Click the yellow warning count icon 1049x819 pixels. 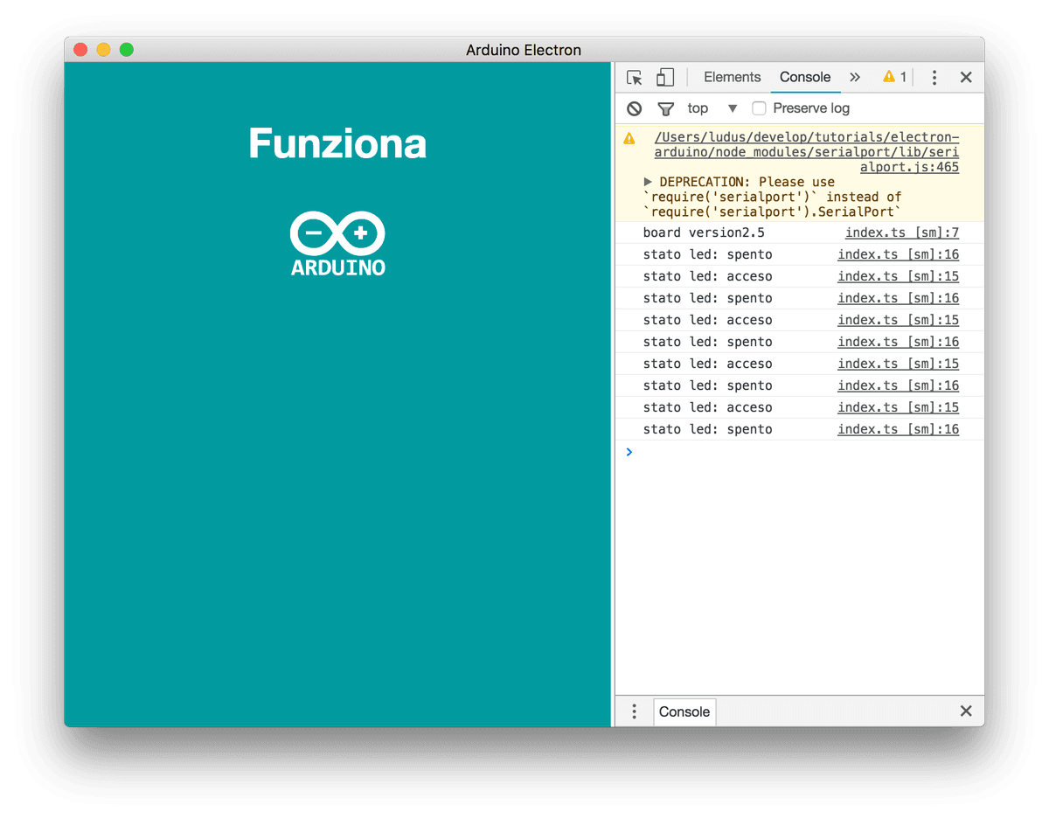point(894,77)
